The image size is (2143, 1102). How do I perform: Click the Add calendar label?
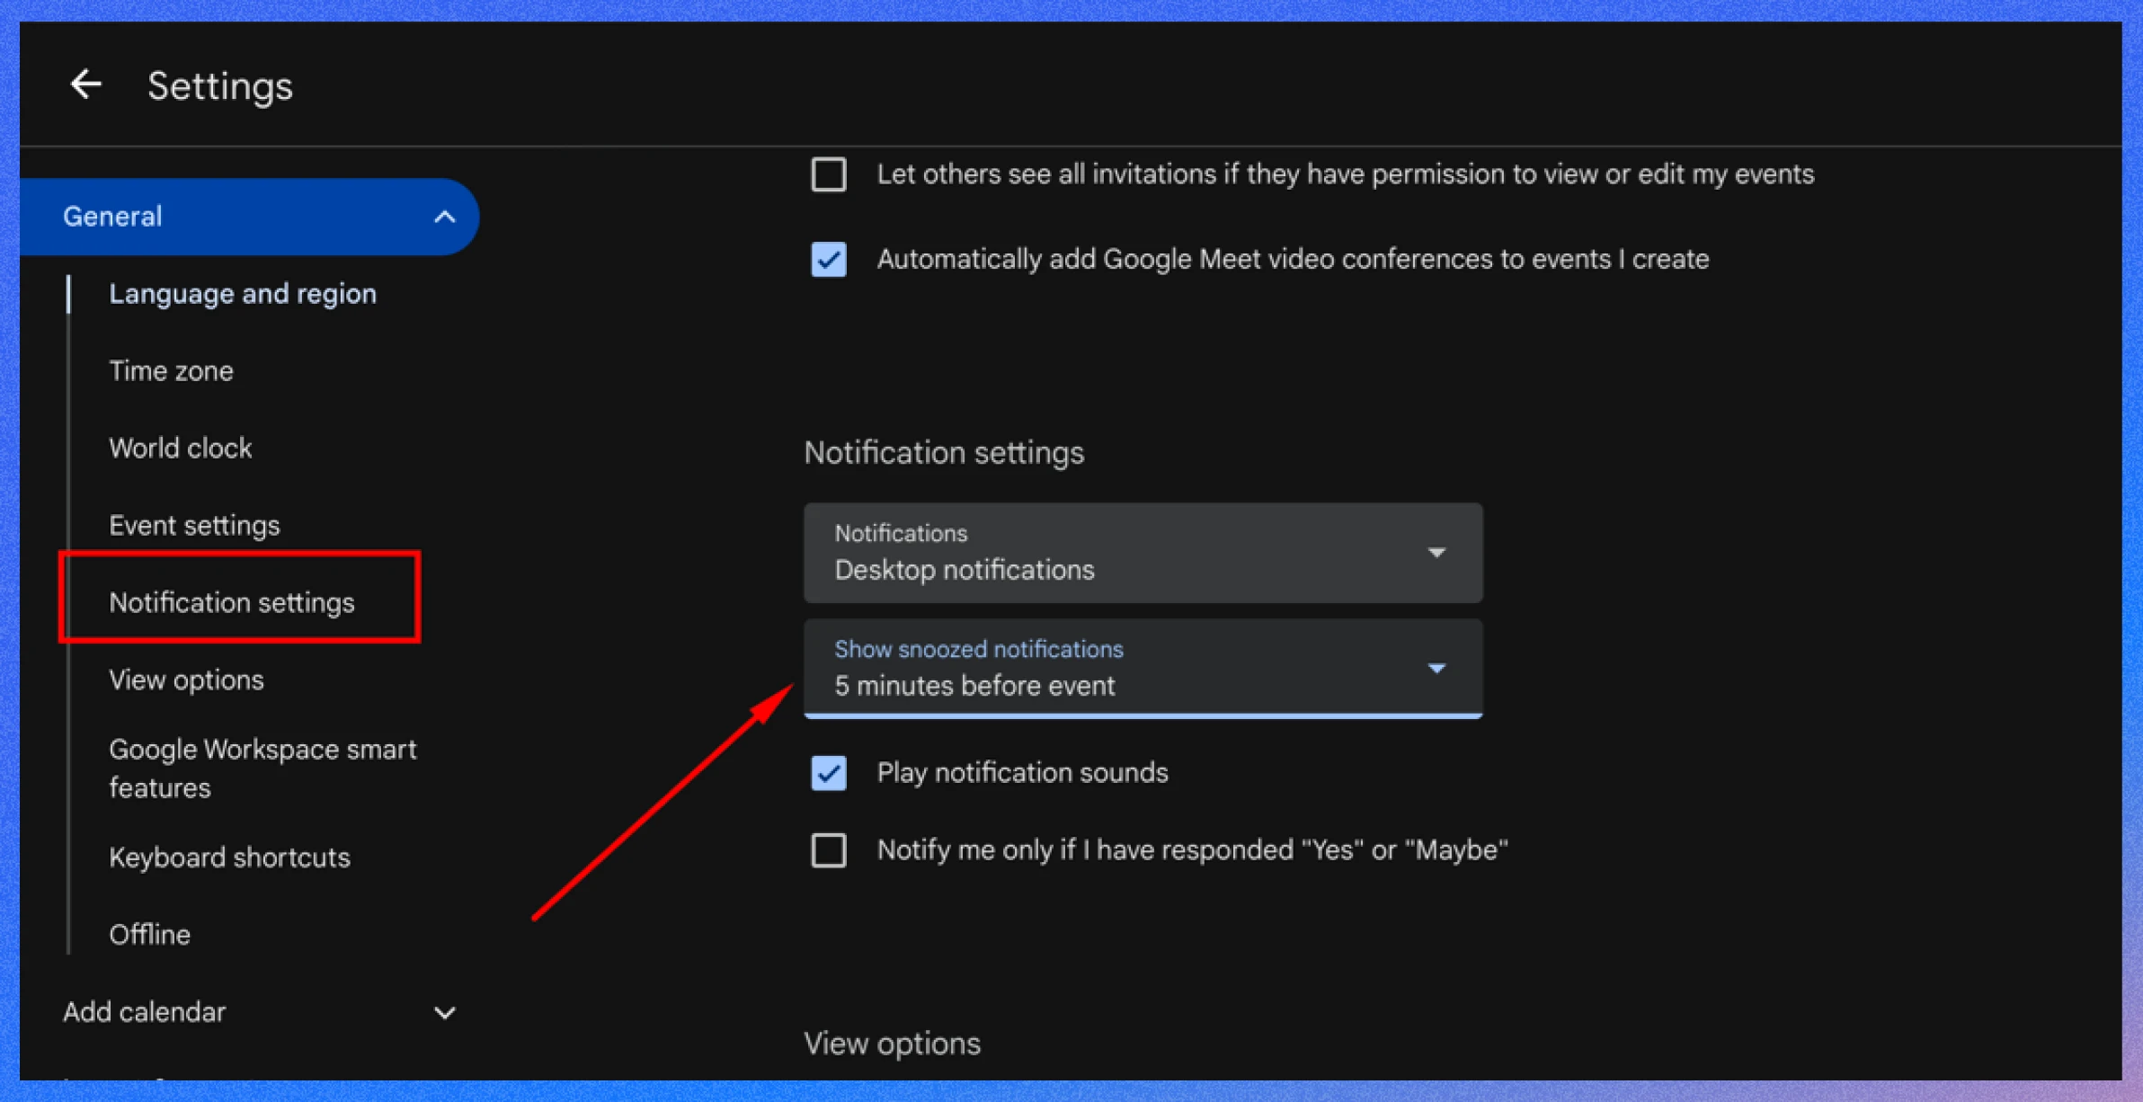pyautogui.click(x=144, y=1012)
